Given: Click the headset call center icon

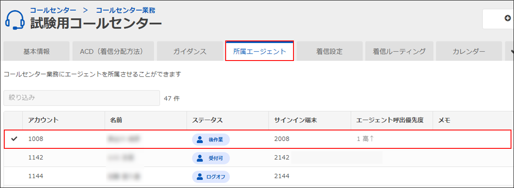Looking at the screenshot, I should coord(15,20).
